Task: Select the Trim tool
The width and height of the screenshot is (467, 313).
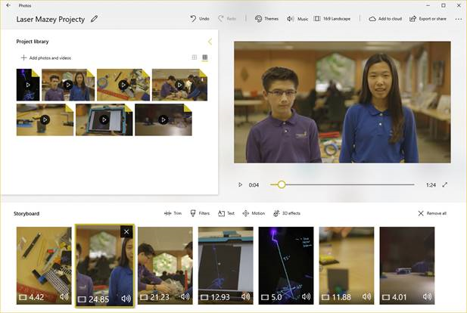Action: click(x=173, y=213)
